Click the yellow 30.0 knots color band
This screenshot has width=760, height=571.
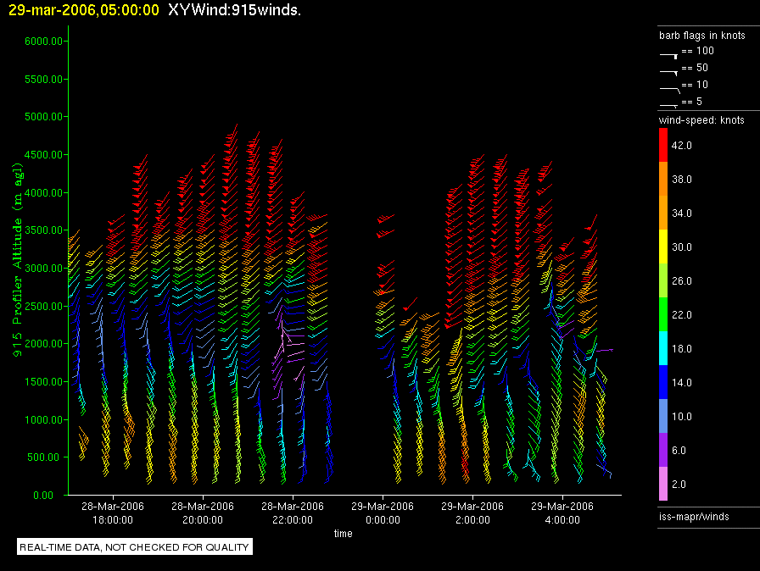tap(663, 247)
